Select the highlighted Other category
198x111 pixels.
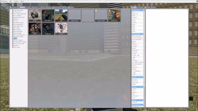15,38
